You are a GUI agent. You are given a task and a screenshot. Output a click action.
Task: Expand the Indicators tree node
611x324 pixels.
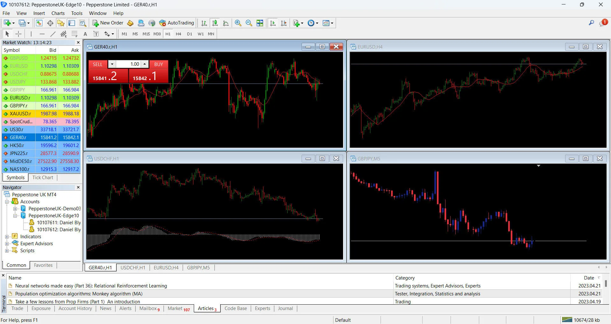(7, 237)
